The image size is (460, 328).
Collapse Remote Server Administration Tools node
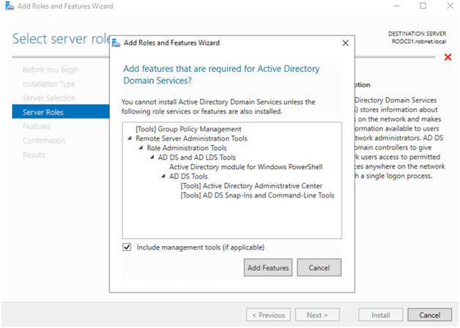[x=130, y=138]
